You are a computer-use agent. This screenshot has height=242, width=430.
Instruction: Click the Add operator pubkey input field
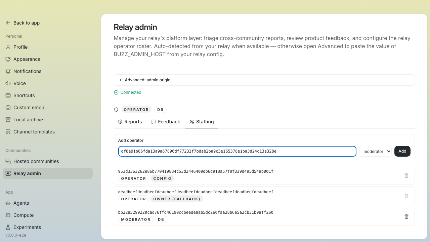(x=237, y=151)
